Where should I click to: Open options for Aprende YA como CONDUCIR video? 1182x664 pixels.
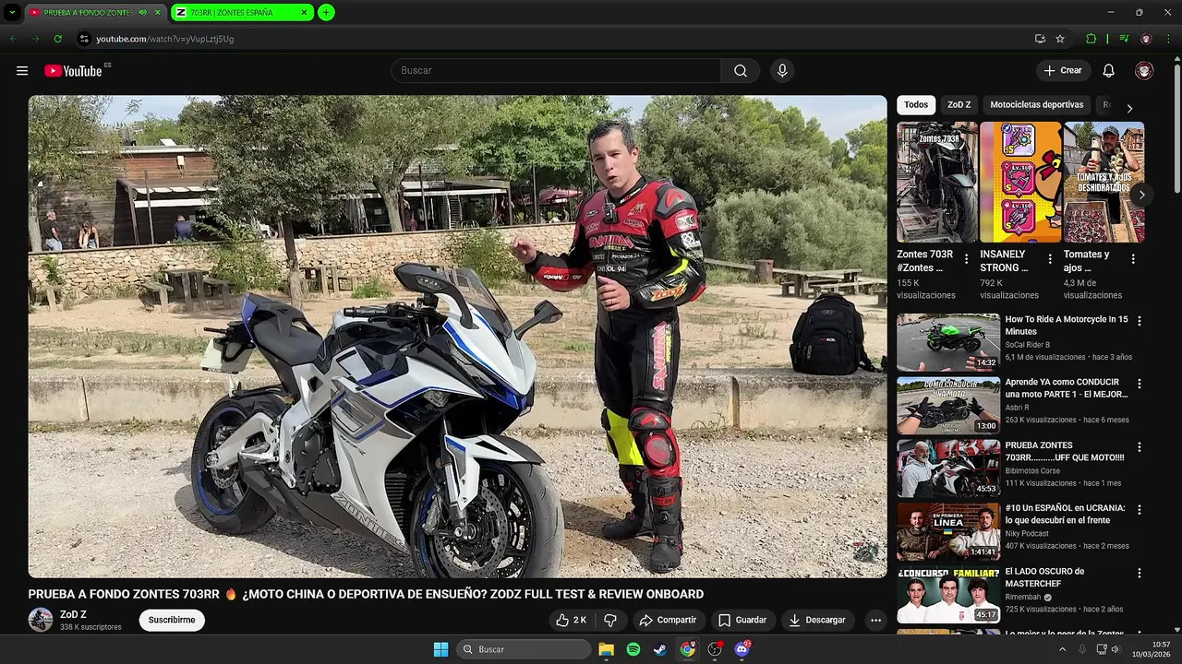(x=1139, y=384)
